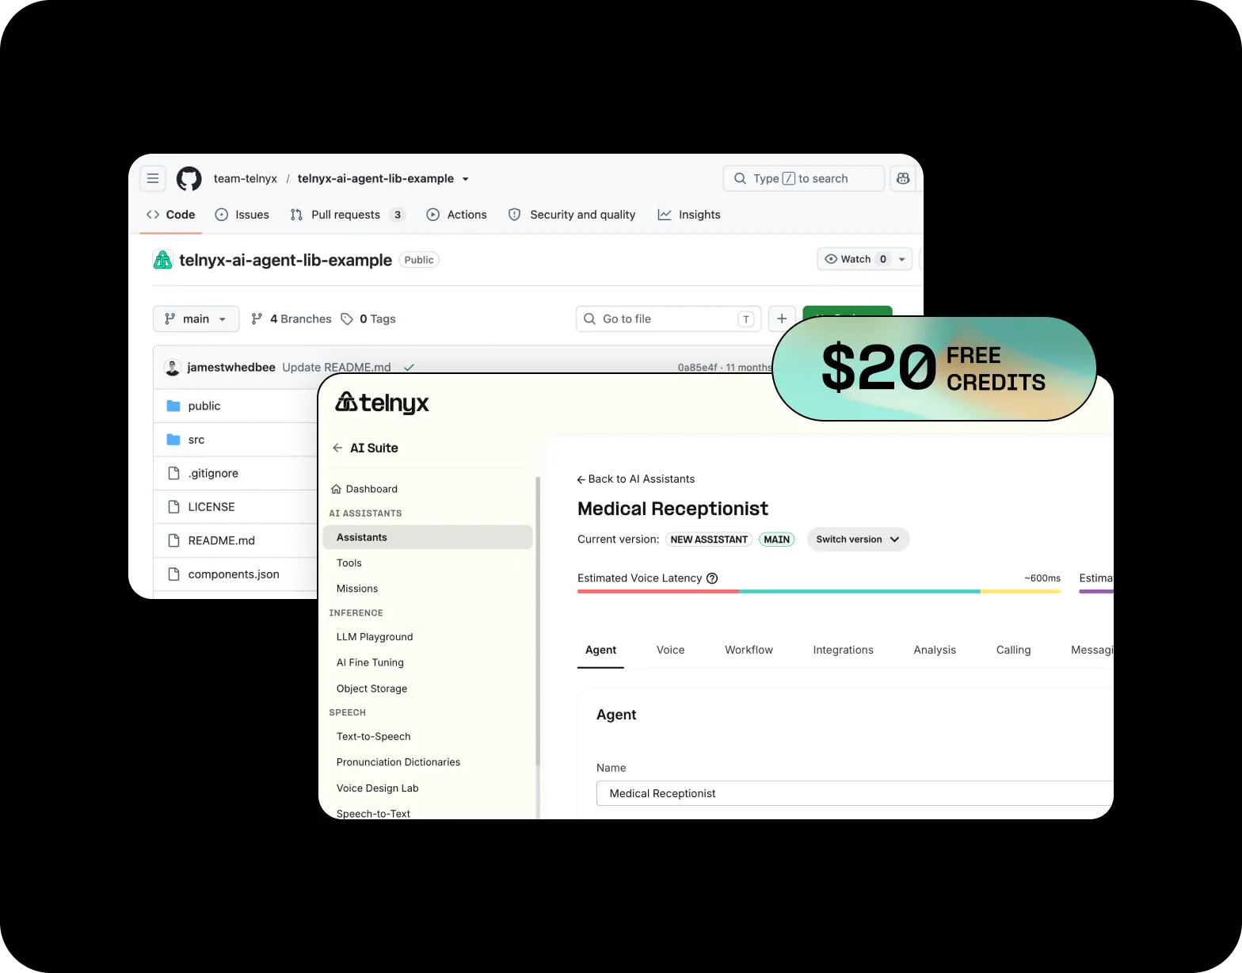
Task: Switch to the Workflow tab
Action: [749, 650]
